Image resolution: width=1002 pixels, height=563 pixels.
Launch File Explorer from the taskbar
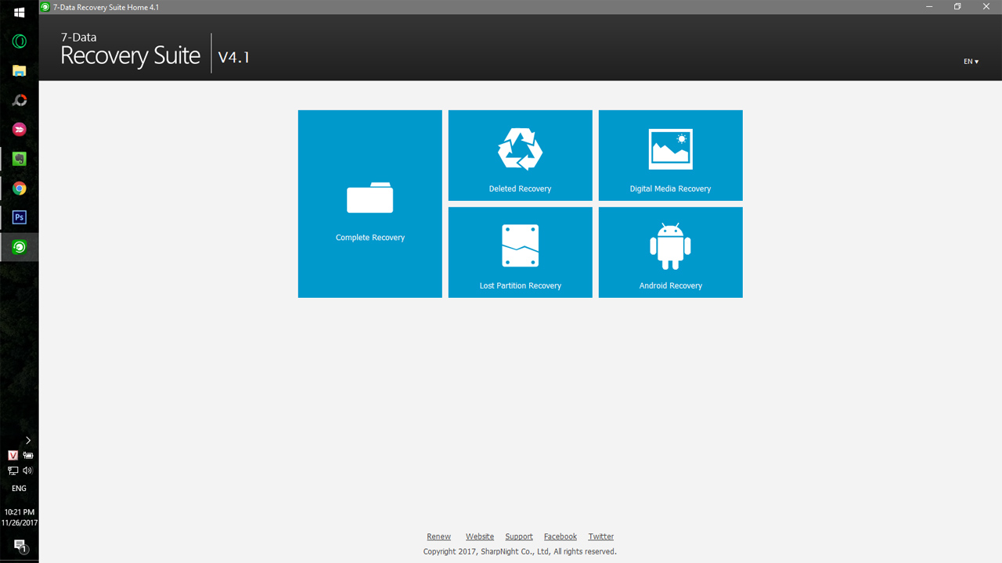pyautogui.click(x=20, y=70)
